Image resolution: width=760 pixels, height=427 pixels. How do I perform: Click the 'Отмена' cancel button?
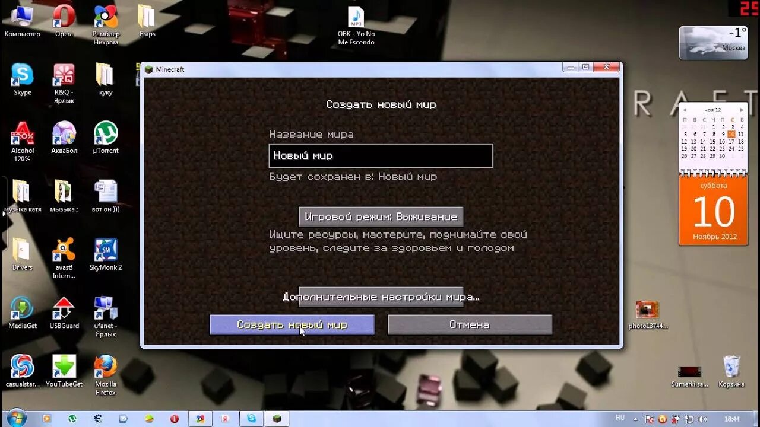pyautogui.click(x=470, y=324)
